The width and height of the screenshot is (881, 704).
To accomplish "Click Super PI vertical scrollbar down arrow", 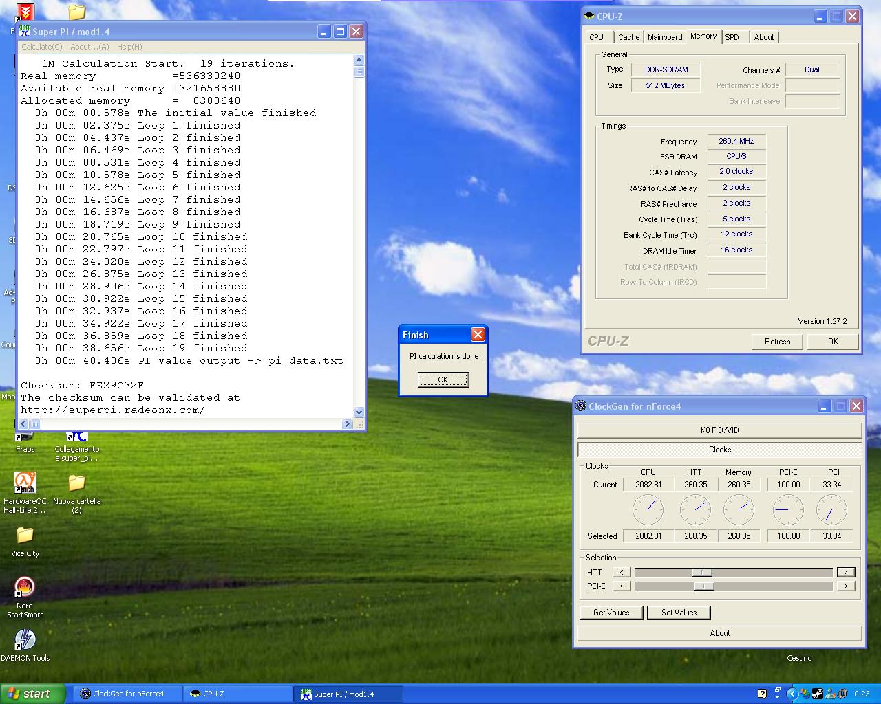I will [x=359, y=412].
